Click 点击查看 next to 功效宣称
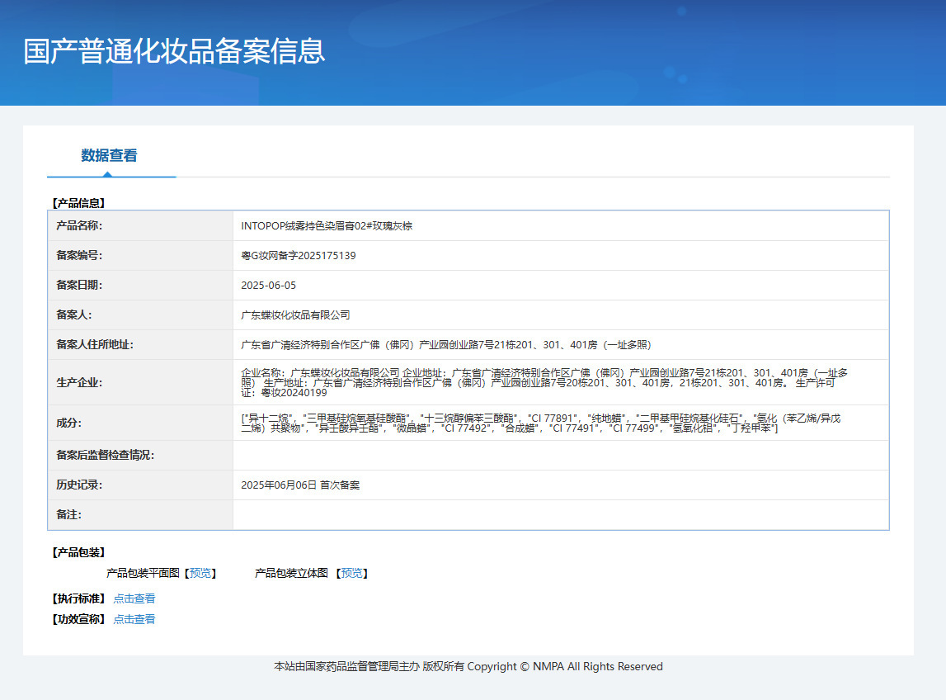 tap(134, 619)
